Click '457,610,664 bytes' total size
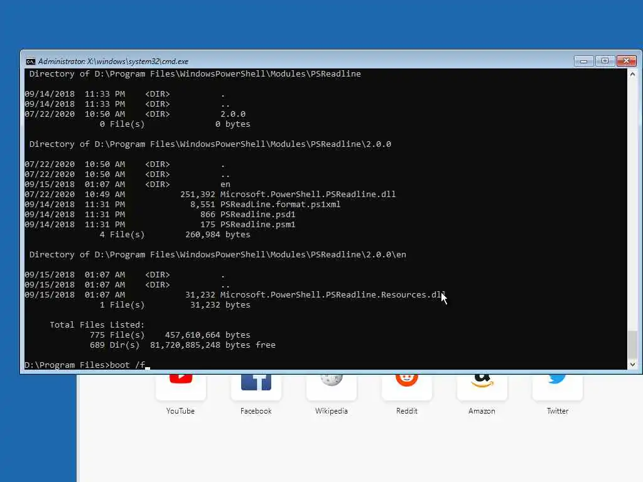The image size is (643, 482). pos(207,335)
